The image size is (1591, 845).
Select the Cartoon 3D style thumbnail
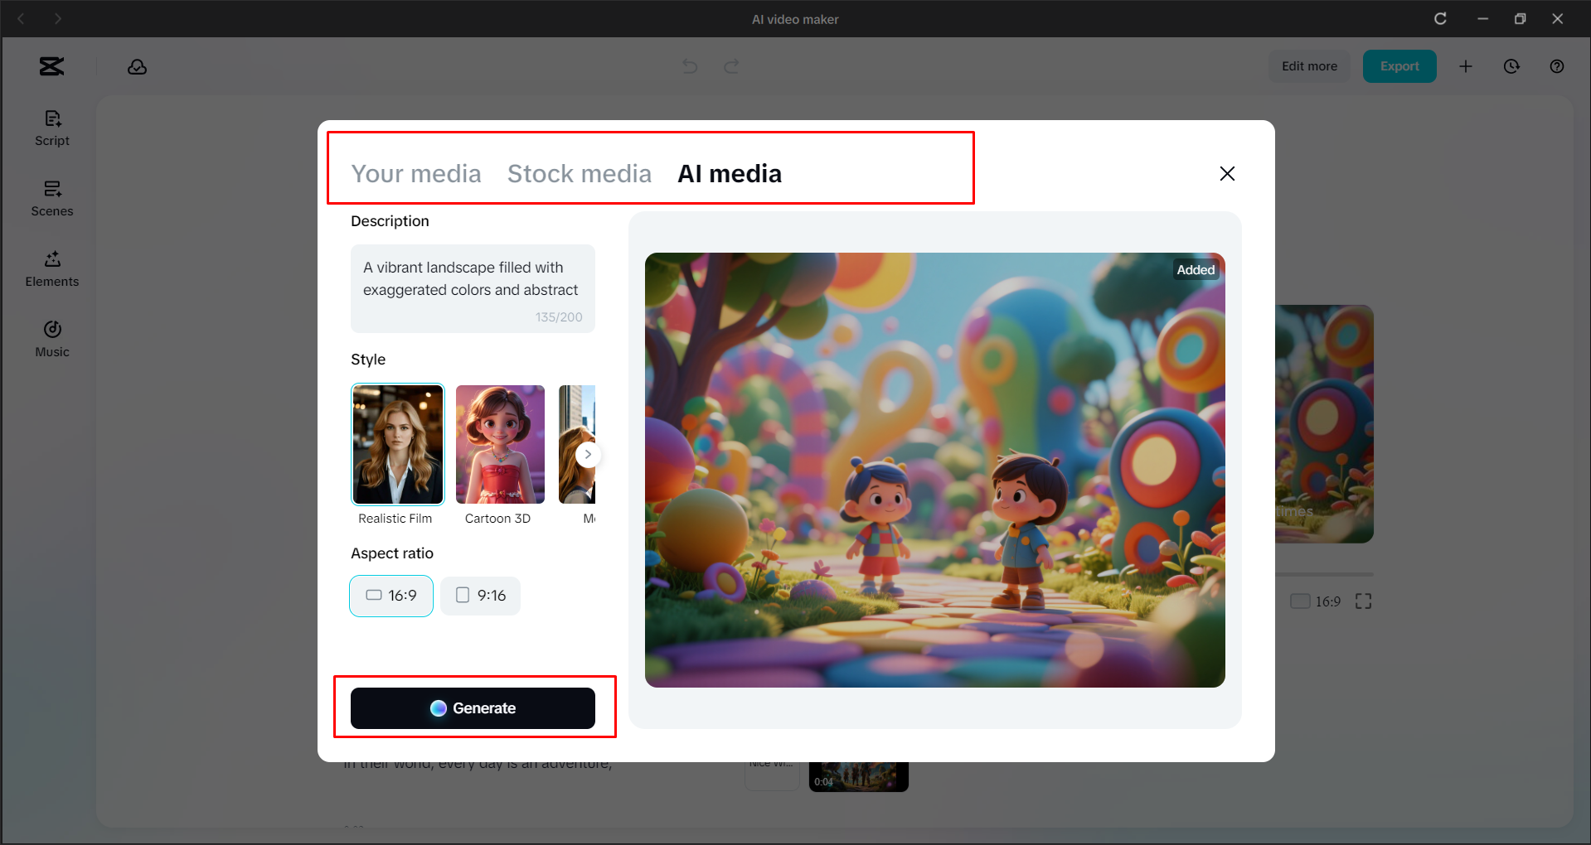499,444
